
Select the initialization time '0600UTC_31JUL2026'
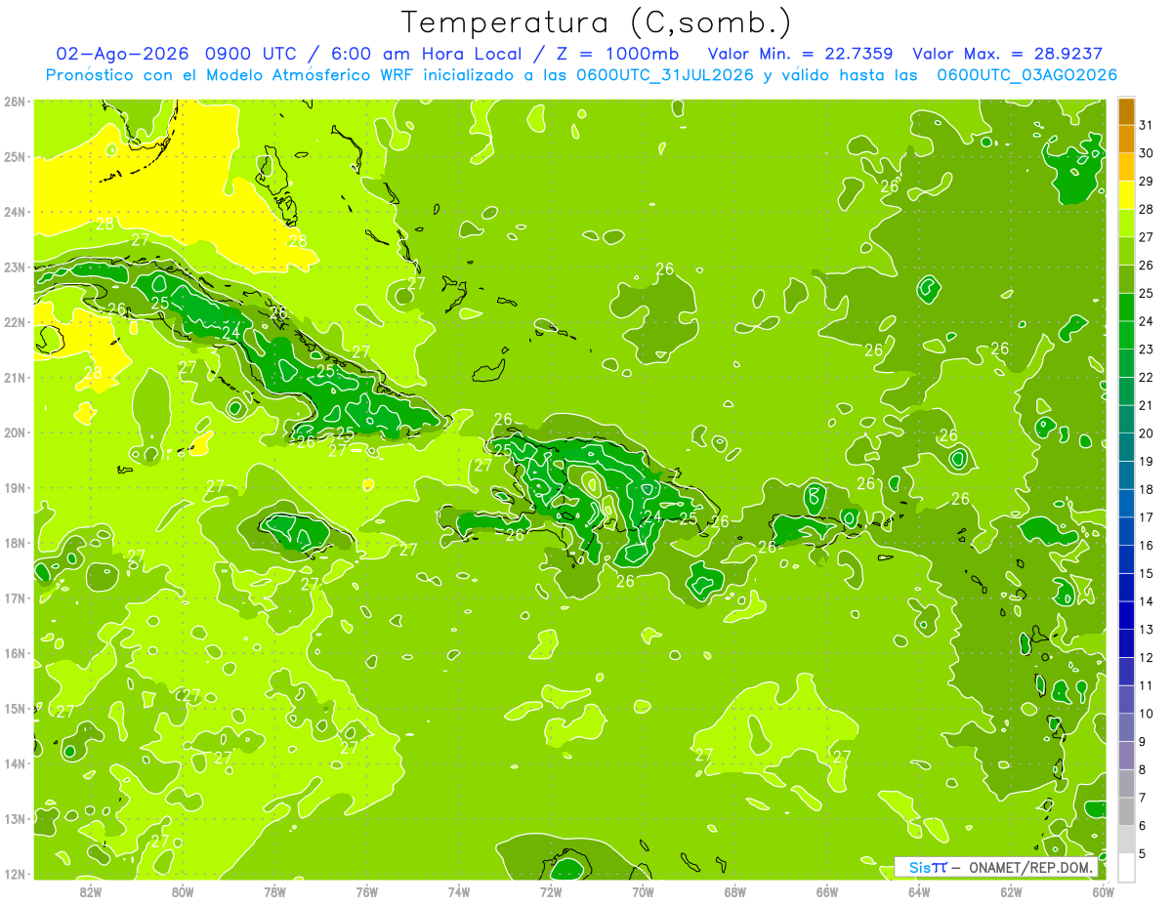(x=665, y=75)
